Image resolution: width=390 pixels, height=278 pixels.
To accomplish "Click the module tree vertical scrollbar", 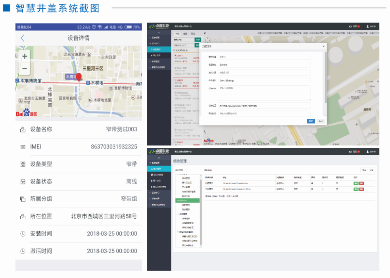I will tap(201, 212).
